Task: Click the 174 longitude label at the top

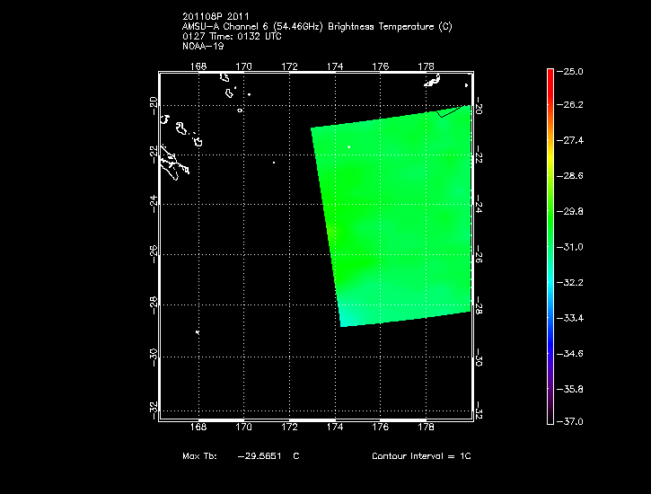Action: pyautogui.click(x=335, y=66)
